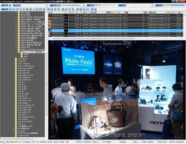Image resolution: width=186 pixels, height=144 pixels.
Task: Click Original in the status bar
Action: click(x=123, y=142)
